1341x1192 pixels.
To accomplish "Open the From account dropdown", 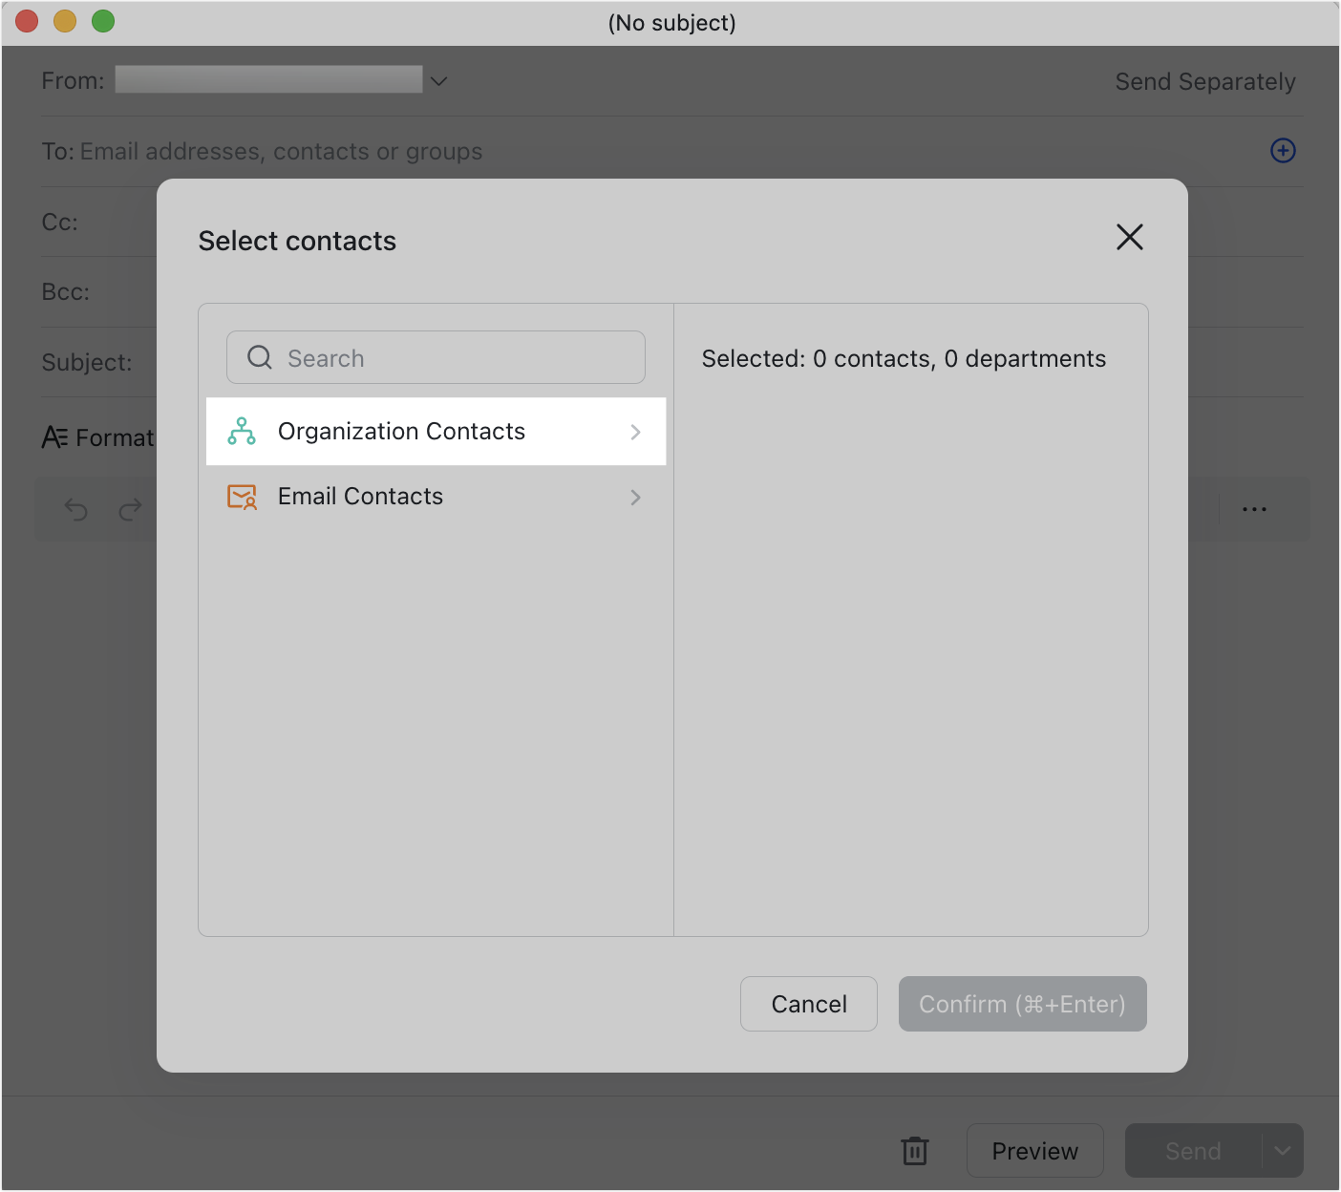I will coord(438,80).
